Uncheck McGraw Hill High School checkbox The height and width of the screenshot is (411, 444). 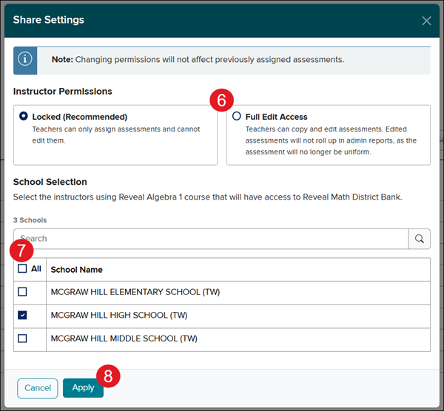22,315
